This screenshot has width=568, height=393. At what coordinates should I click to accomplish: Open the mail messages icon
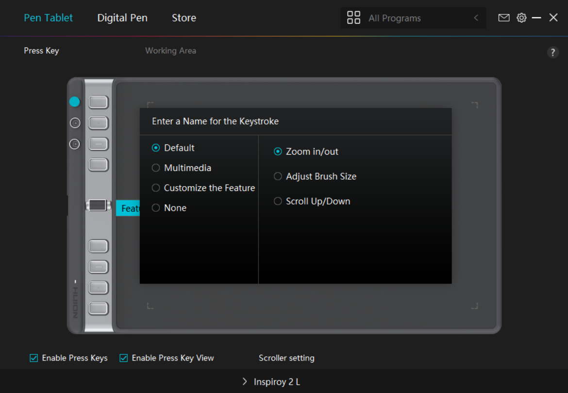click(504, 18)
